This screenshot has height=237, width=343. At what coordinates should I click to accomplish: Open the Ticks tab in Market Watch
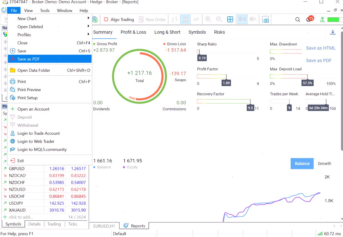pos(73,224)
